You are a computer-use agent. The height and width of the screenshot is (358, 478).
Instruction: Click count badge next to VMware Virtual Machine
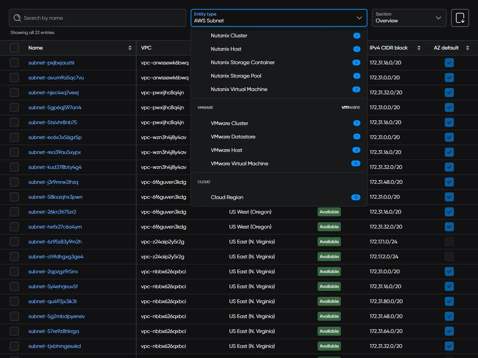(356, 163)
